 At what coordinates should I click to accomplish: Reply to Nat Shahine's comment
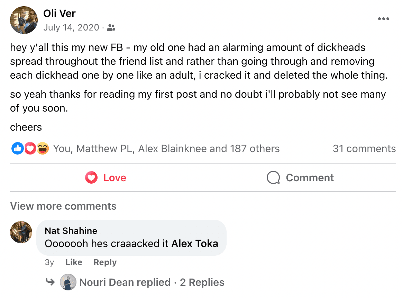click(x=105, y=262)
